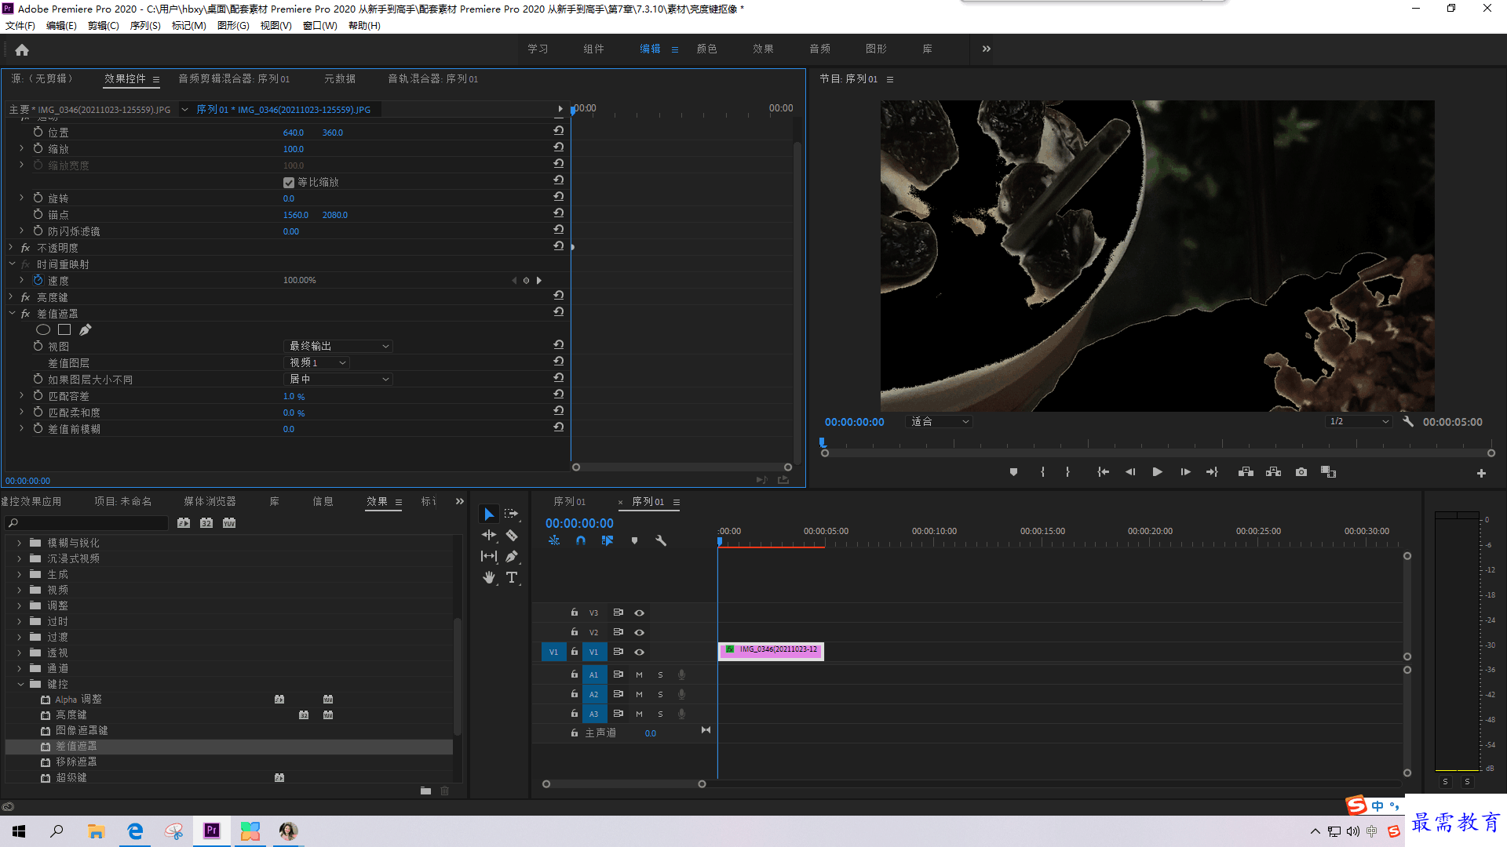Toggle stopwatch animation for 位置
This screenshot has width=1507, height=847.
38,132
